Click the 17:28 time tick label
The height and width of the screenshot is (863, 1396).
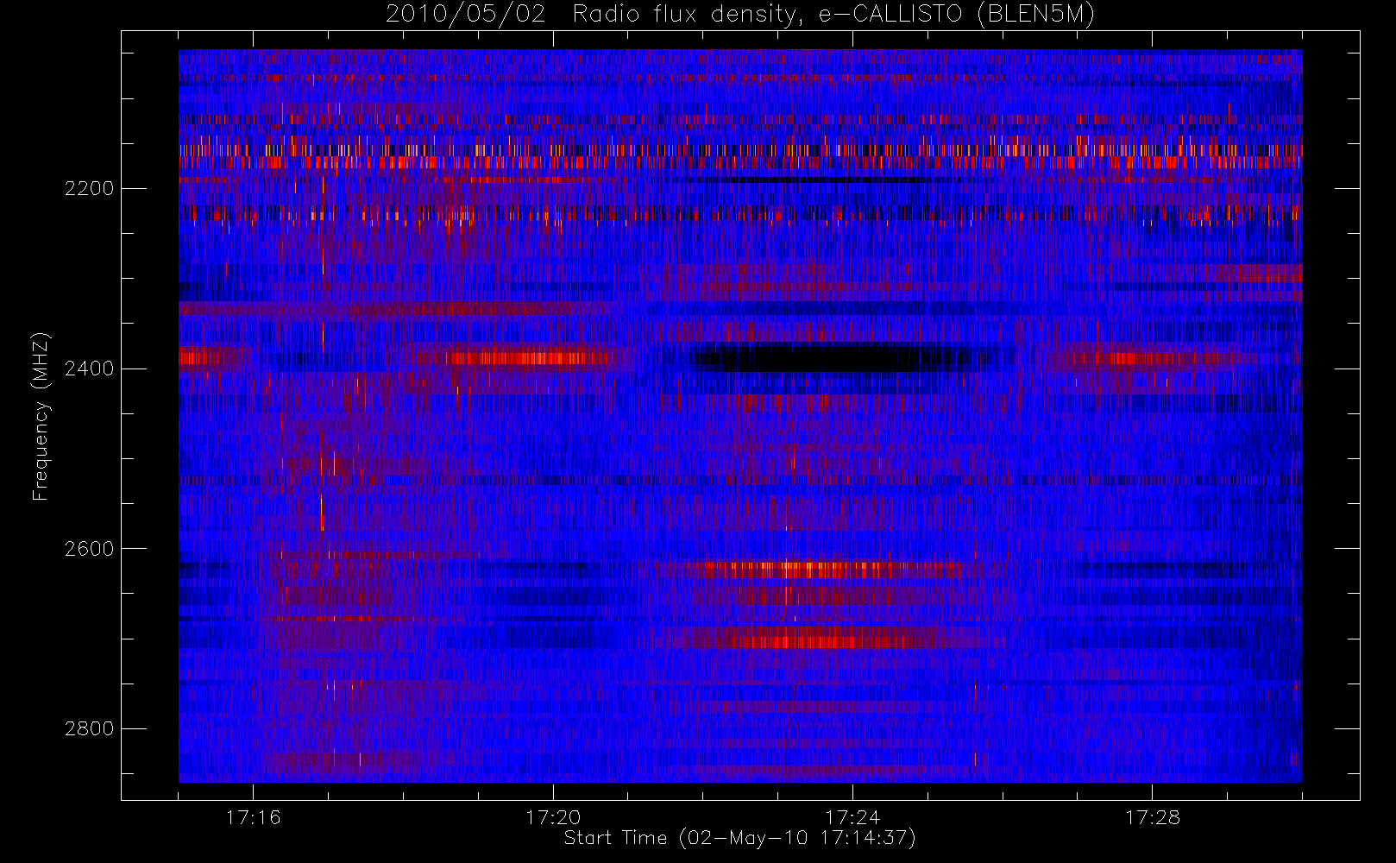pos(1153,817)
